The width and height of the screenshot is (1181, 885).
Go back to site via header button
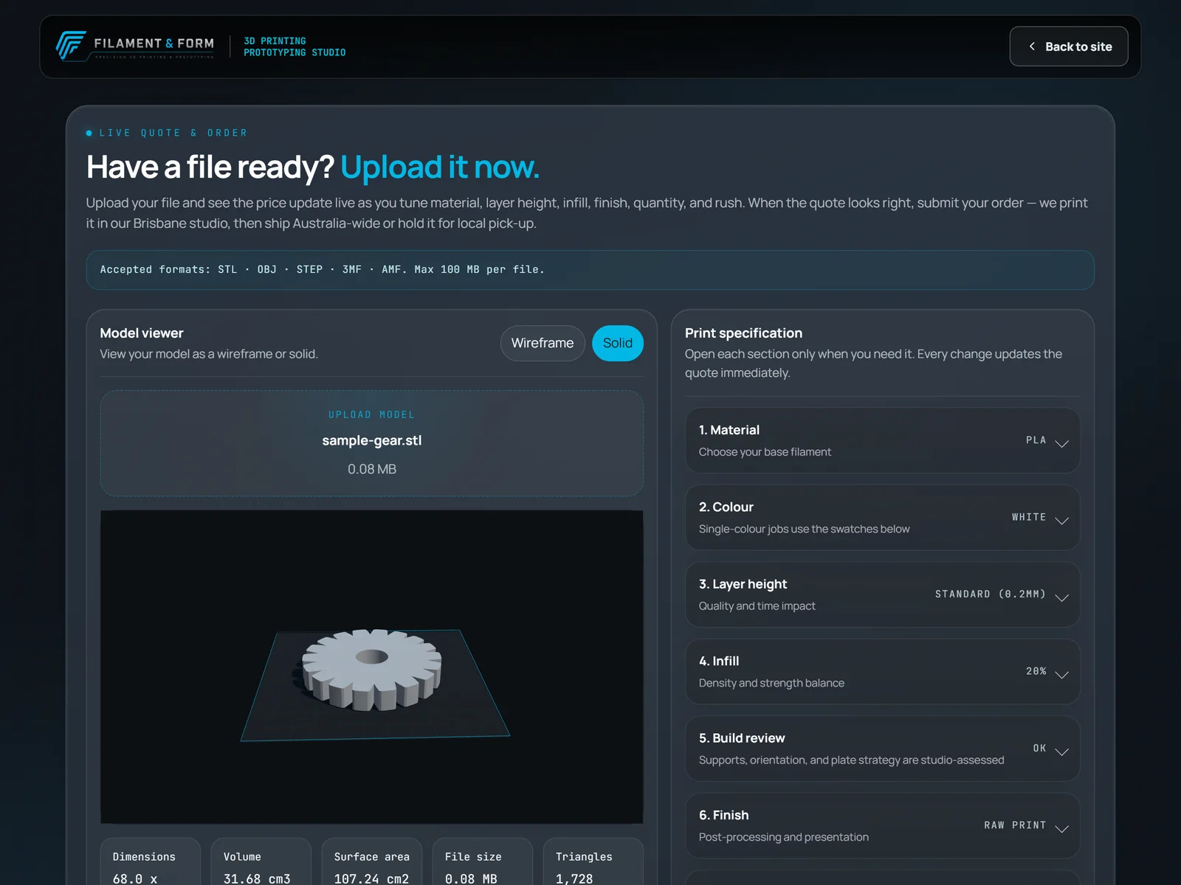coord(1068,46)
